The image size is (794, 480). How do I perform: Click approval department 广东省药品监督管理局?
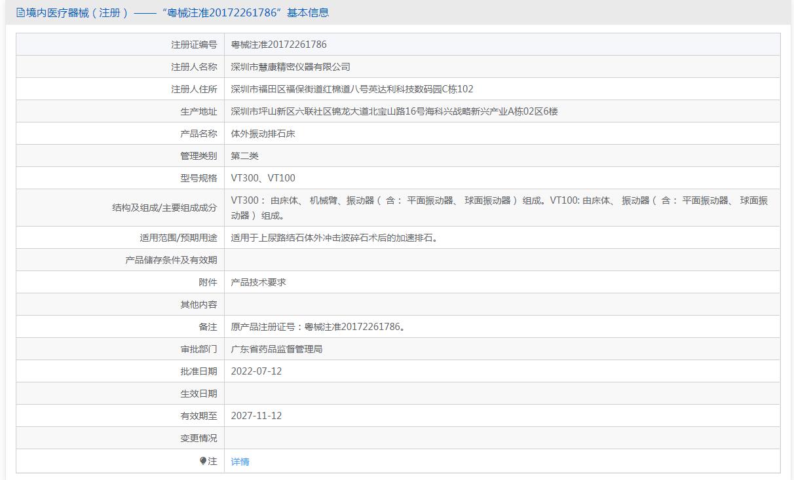pos(276,349)
